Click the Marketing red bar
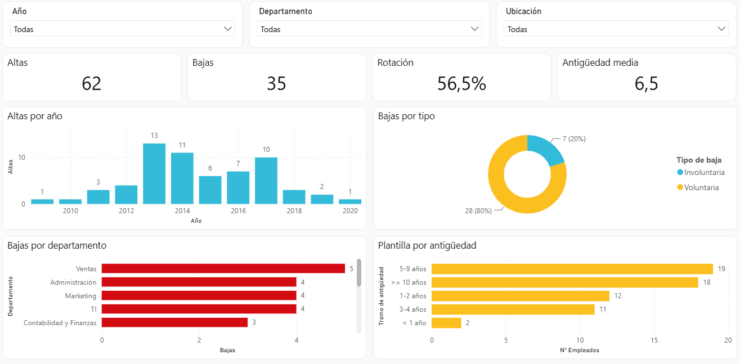740x364 pixels. click(199, 295)
